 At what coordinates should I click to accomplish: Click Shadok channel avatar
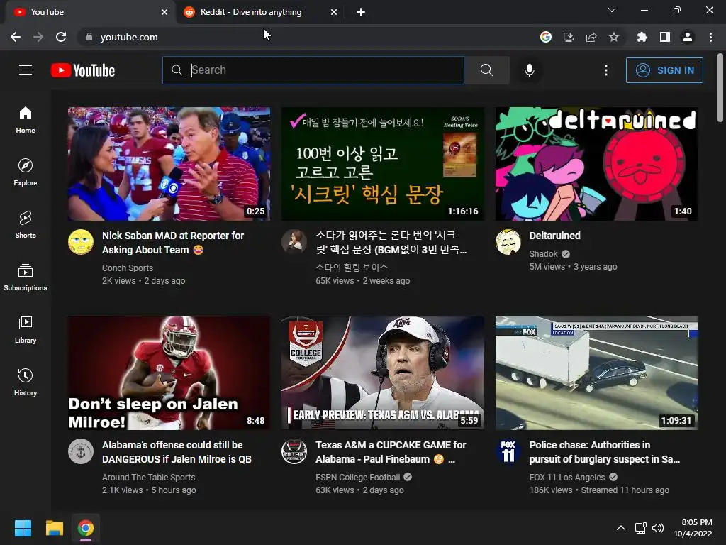click(508, 242)
